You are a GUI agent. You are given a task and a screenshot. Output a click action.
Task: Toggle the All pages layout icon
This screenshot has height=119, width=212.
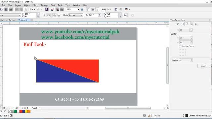pos(54,15)
